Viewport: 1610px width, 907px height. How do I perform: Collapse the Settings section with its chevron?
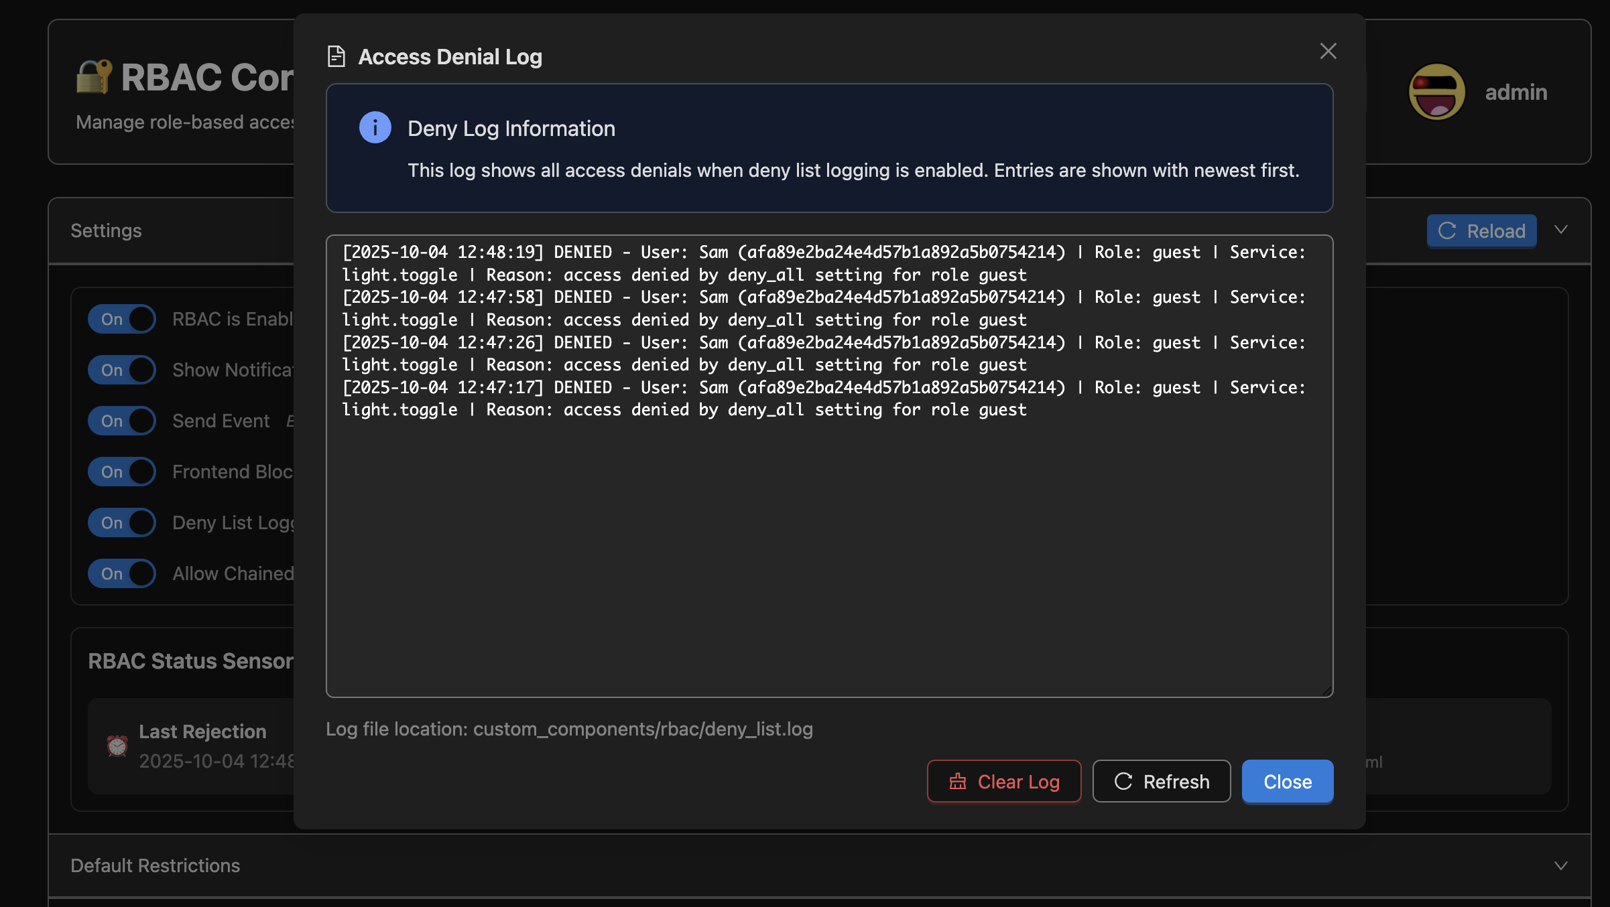(x=1561, y=230)
